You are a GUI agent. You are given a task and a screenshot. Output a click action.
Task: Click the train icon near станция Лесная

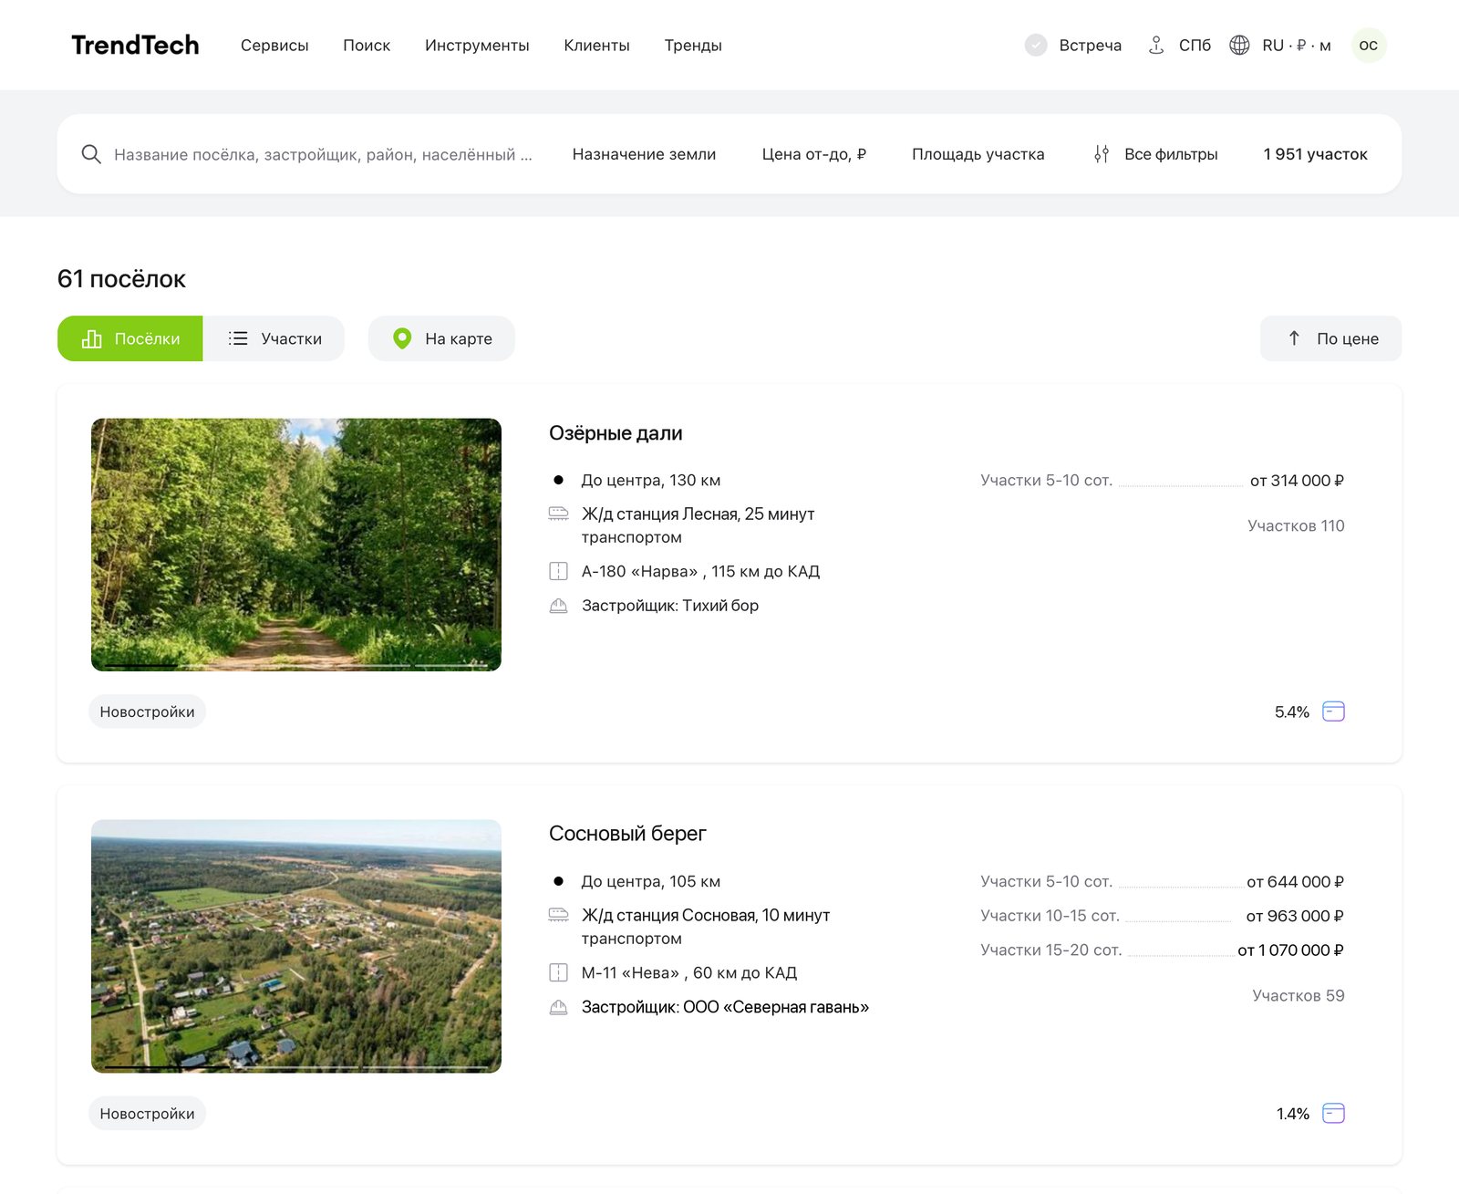[x=558, y=514]
